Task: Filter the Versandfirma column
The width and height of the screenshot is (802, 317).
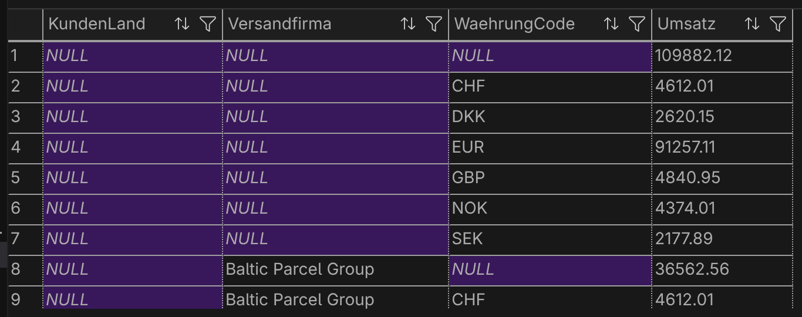Action: tap(433, 24)
